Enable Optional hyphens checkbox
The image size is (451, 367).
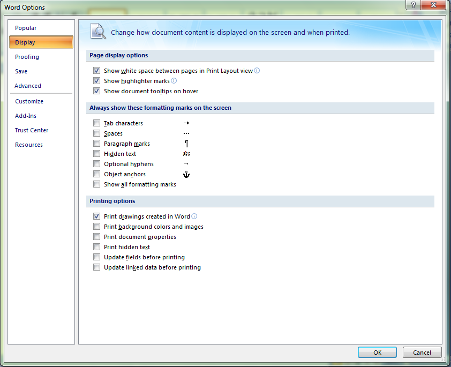coord(96,164)
